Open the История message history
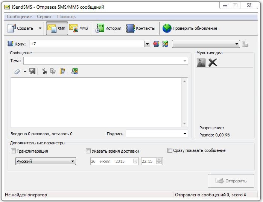Screen dimensions: 263x202 pos(108,28)
